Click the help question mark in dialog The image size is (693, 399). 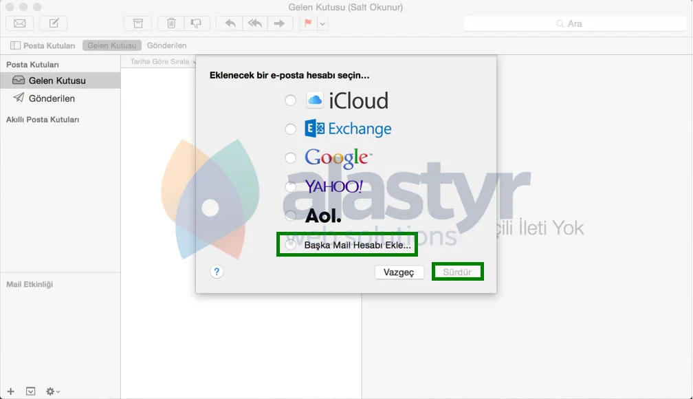(x=217, y=272)
